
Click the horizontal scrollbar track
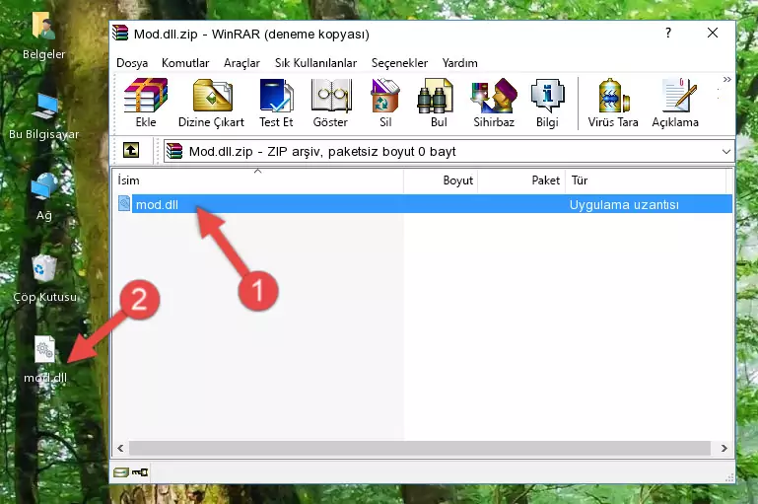420,449
